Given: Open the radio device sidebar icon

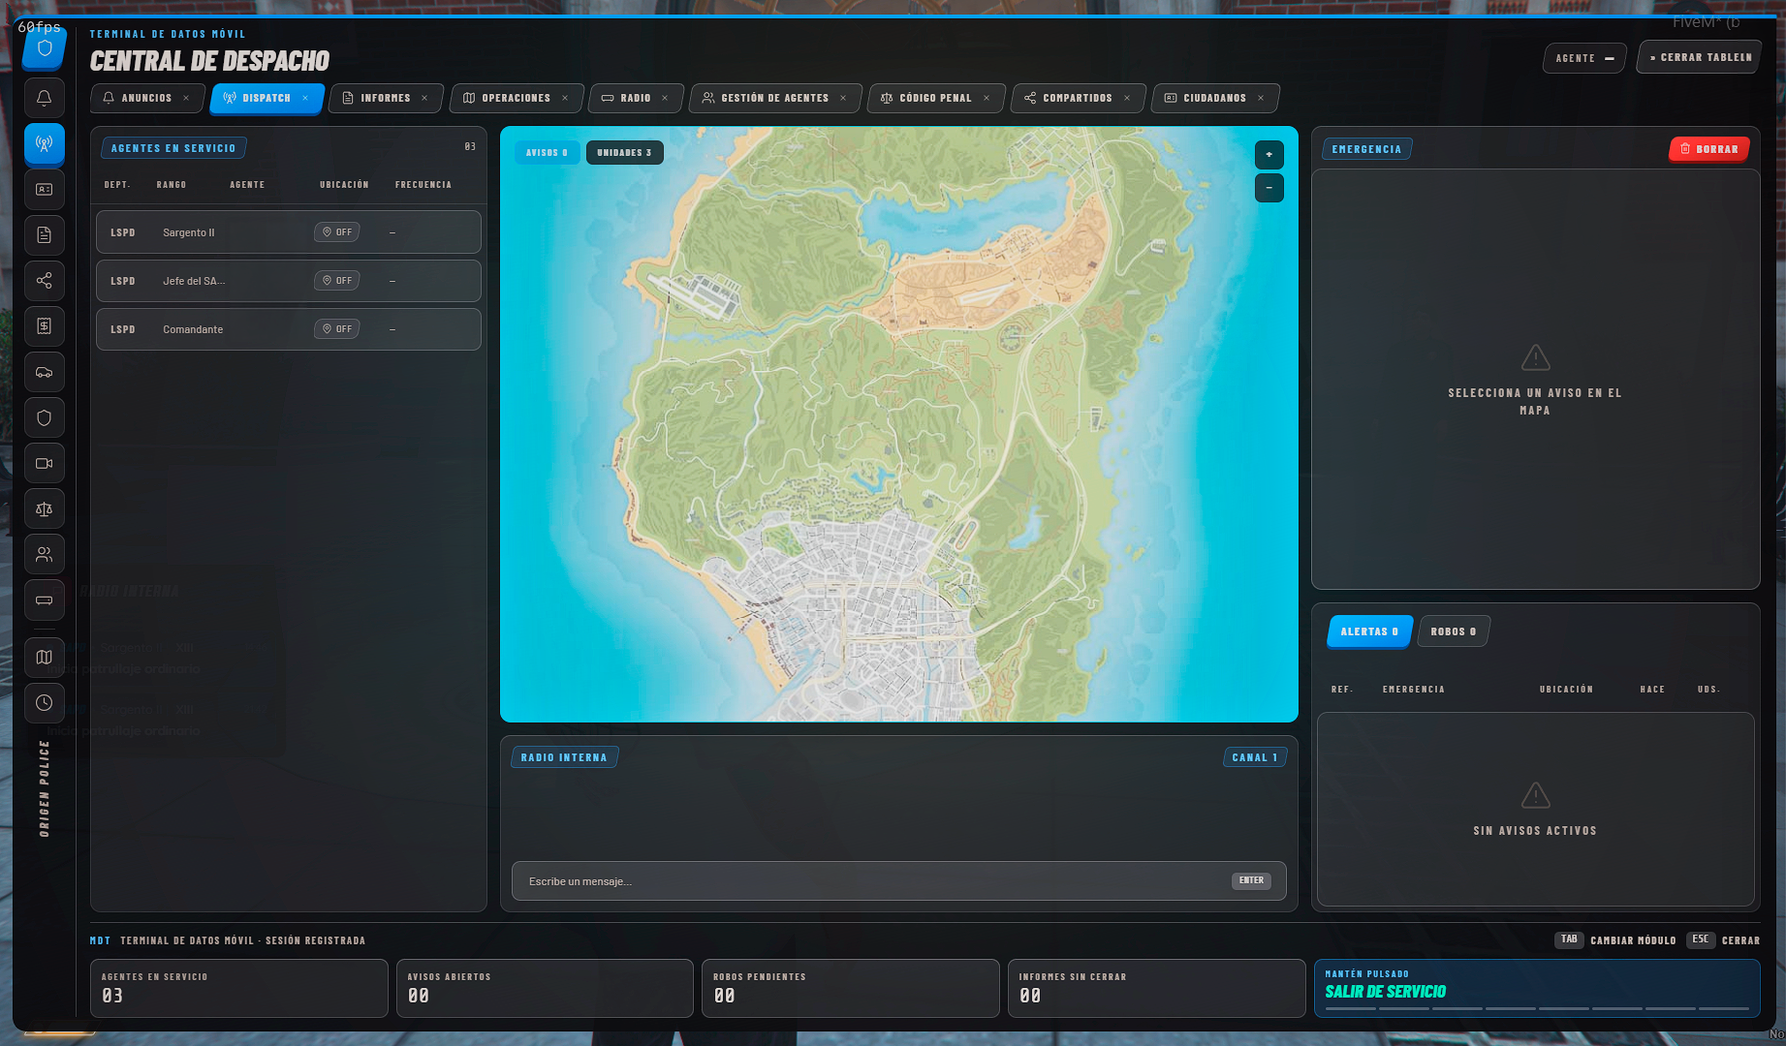Looking at the screenshot, I should pyautogui.click(x=44, y=600).
